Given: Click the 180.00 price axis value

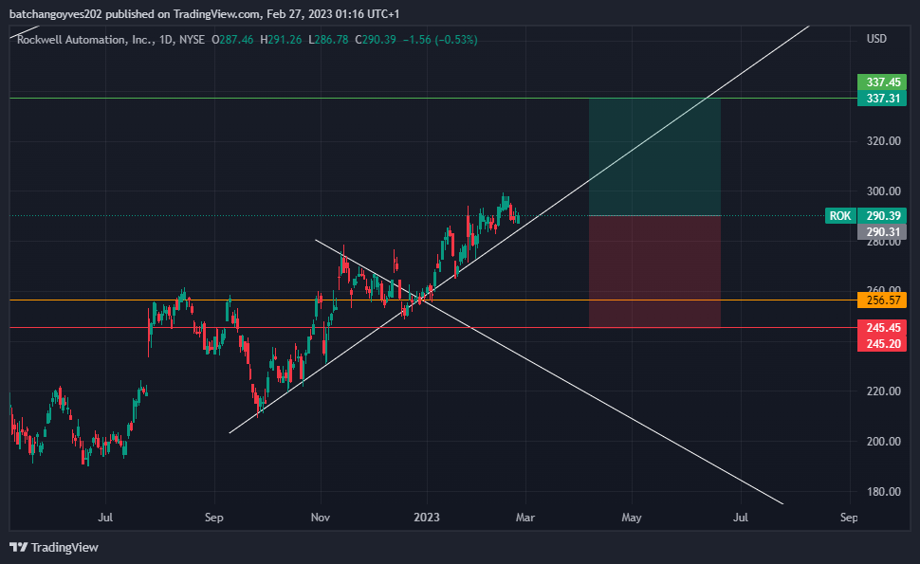Looking at the screenshot, I should (x=884, y=491).
